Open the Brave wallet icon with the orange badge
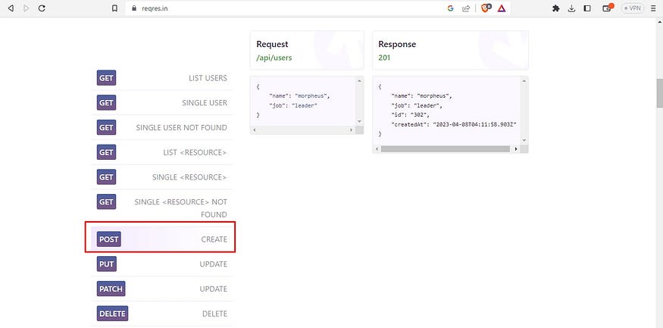This screenshot has width=663, height=328. click(608, 8)
